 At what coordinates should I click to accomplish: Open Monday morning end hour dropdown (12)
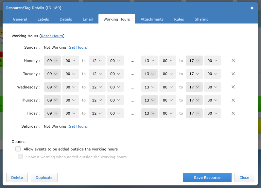tap(97, 61)
